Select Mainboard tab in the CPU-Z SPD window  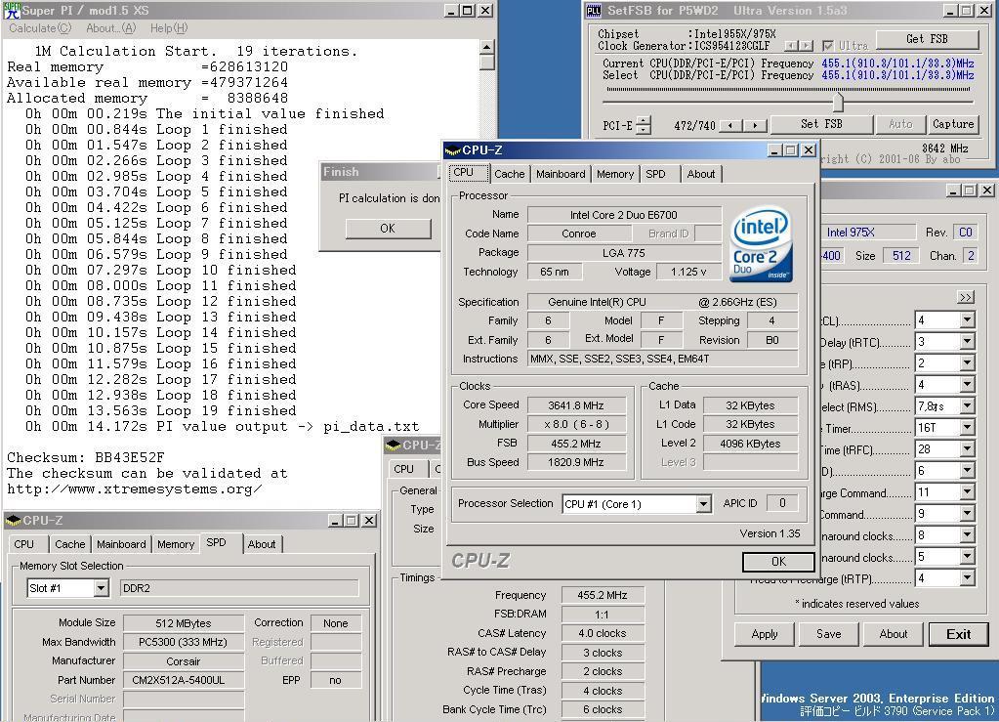point(121,544)
